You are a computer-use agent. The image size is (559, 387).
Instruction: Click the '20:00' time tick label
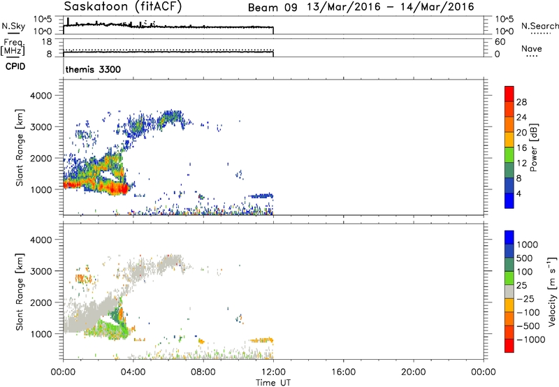(x=414, y=372)
